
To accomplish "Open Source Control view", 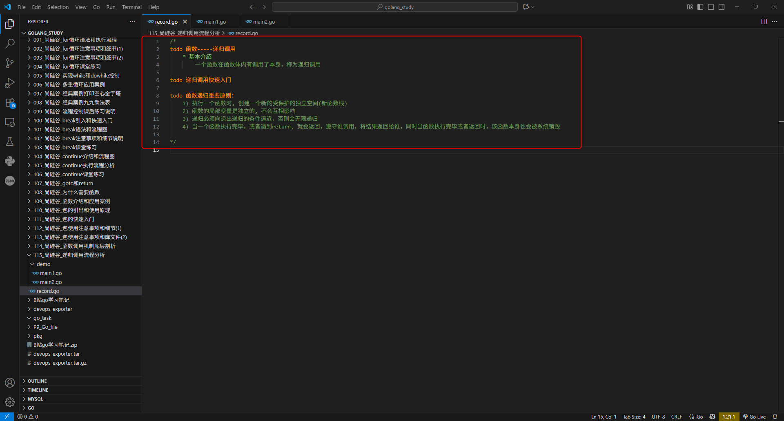I will (10, 63).
